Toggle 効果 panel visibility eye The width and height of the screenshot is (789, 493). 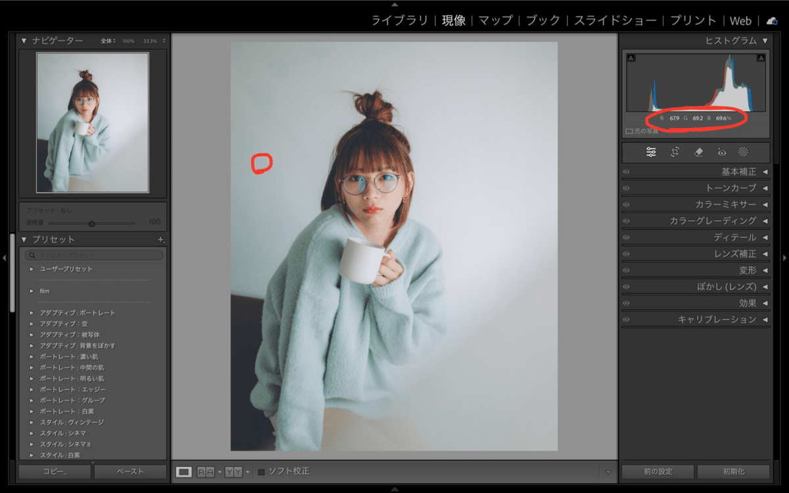tap(626, 303)
